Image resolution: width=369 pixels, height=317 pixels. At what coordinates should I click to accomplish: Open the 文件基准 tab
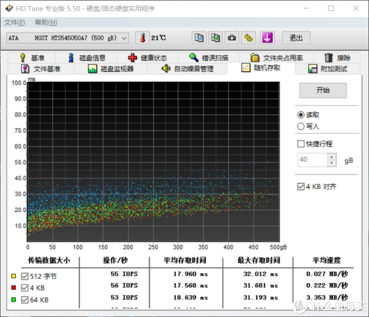(41, 69)
